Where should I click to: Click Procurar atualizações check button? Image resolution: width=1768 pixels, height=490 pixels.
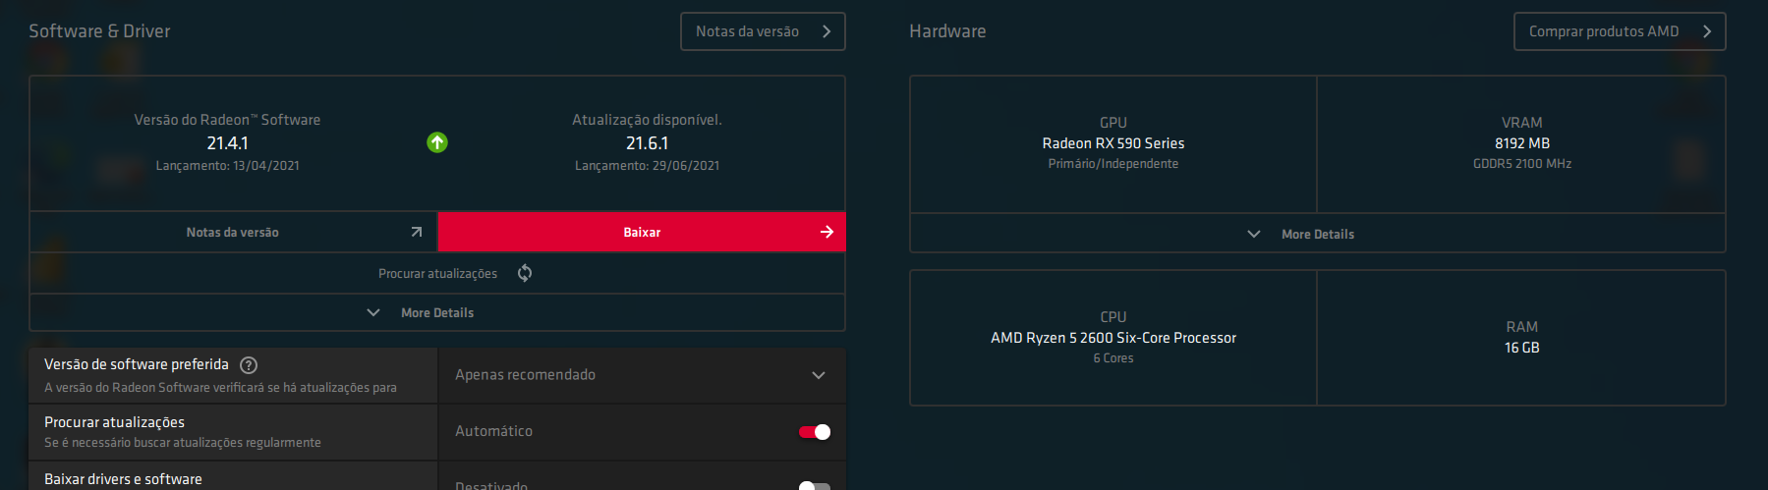pyautogui.click(x=437, y=273)
